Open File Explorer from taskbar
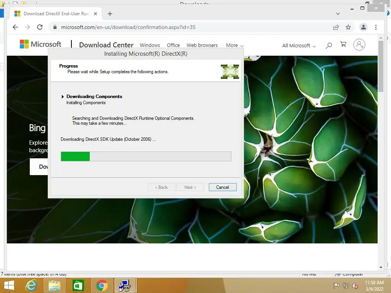Image resolution: width=391 pixels, height=293 pixels. pyautogui.click(x=54, y=285)
